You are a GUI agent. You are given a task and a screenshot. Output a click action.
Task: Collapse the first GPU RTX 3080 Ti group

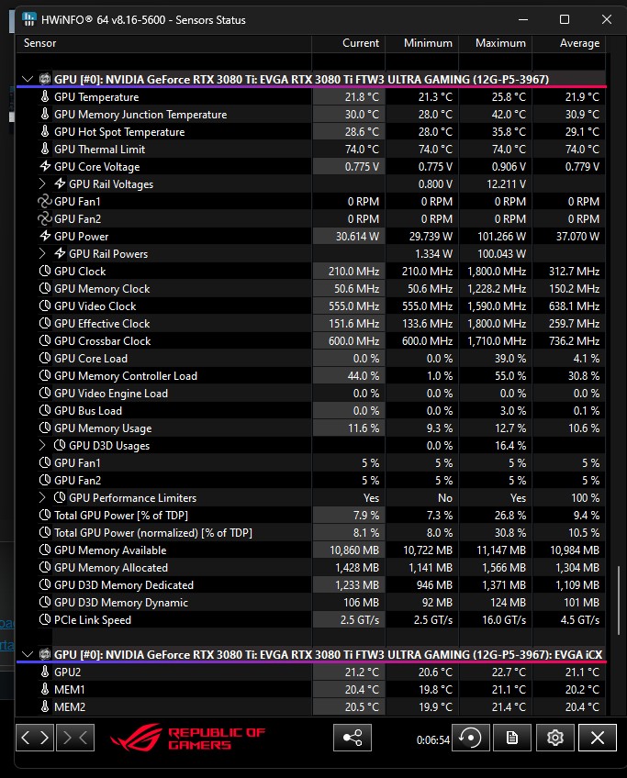click(x=28, y=79)
